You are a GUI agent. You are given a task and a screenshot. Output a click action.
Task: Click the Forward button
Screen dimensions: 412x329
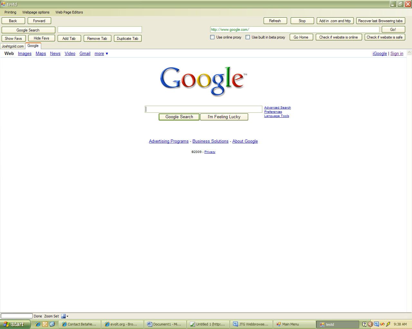(x=39, y=21)
